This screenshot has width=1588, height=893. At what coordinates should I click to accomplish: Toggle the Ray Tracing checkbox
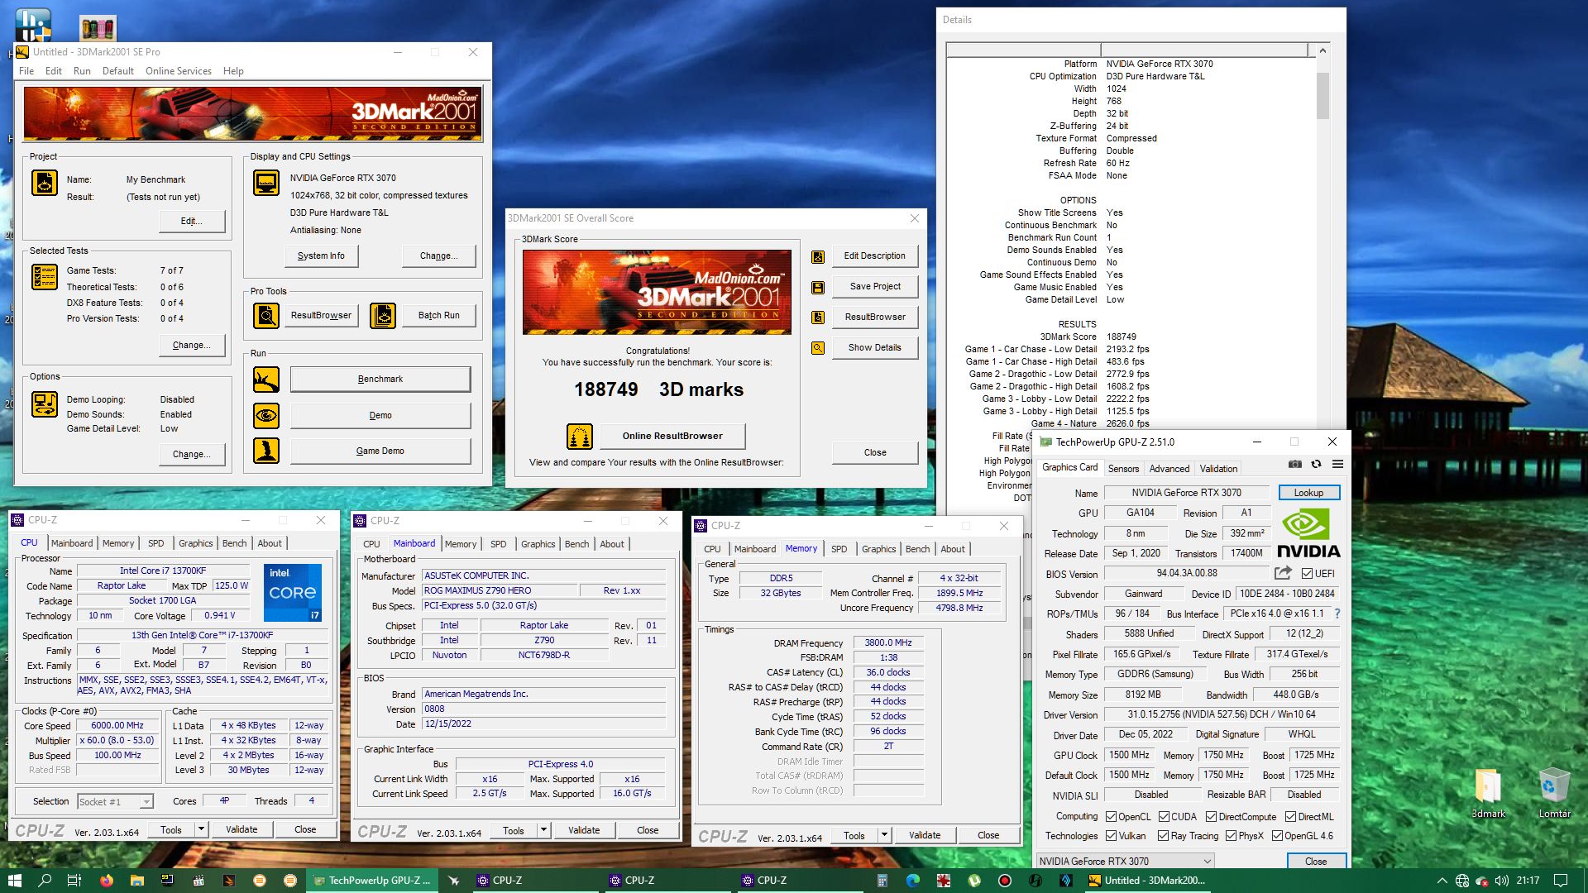click(x=1163, y=836)
